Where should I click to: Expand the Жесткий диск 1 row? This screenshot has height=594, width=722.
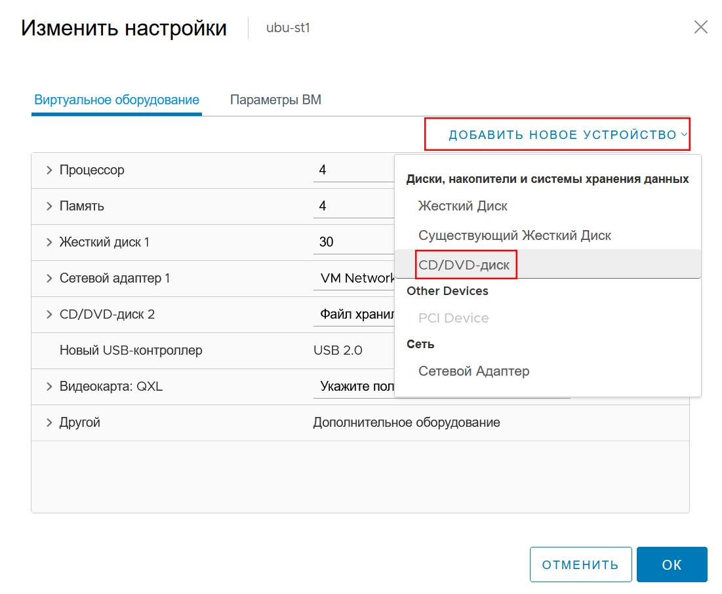click(49, 242)
